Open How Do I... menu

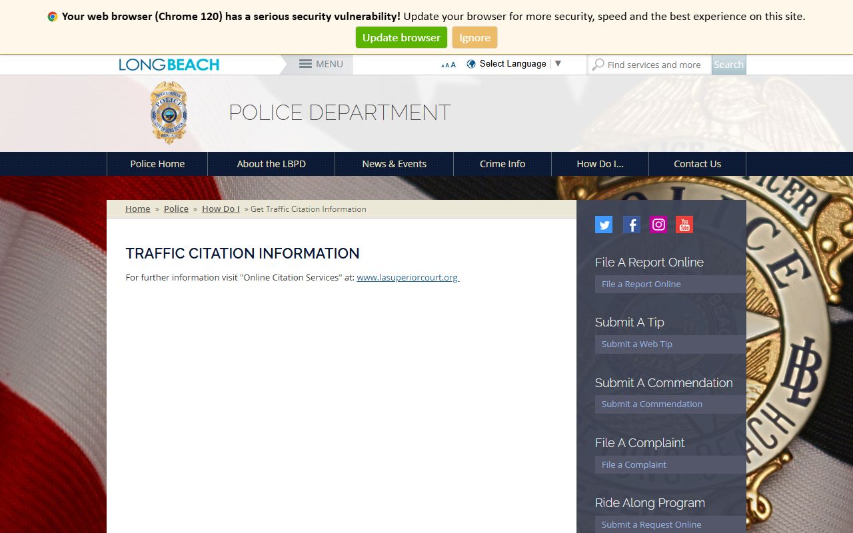pyautogui.click(x=600, y=164)
